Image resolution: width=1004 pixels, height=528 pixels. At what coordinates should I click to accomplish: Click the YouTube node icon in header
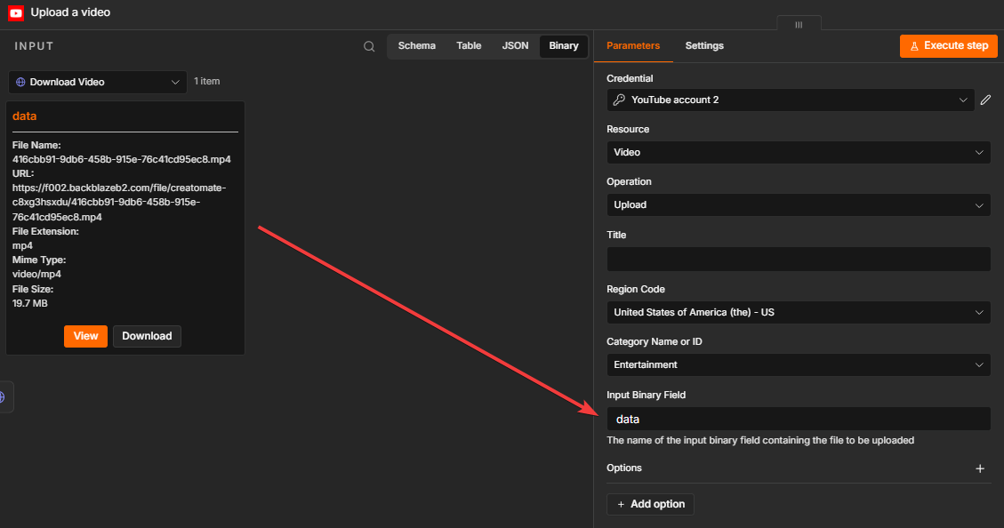pyautogui.click(x=16, y=12)
